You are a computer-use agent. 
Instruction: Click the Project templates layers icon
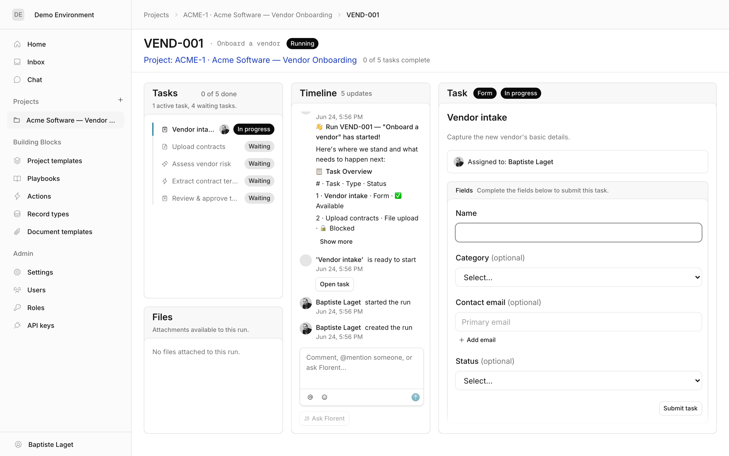[x=17, y=161]
